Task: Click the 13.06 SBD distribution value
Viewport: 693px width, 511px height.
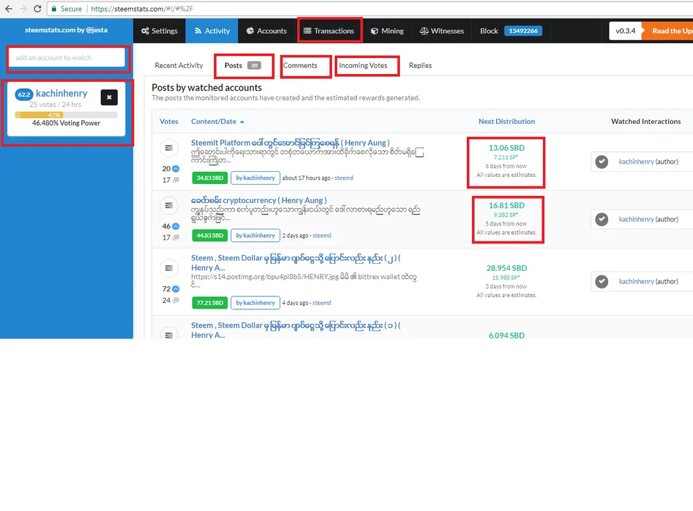Action: (x=506, y=148)
